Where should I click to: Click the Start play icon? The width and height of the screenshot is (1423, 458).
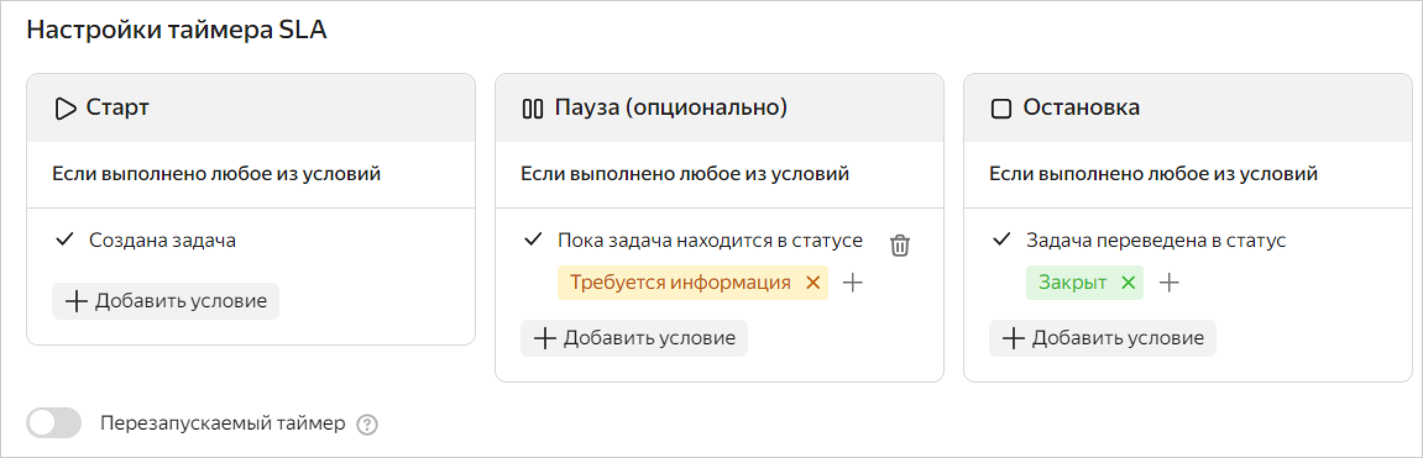[66, 109]
